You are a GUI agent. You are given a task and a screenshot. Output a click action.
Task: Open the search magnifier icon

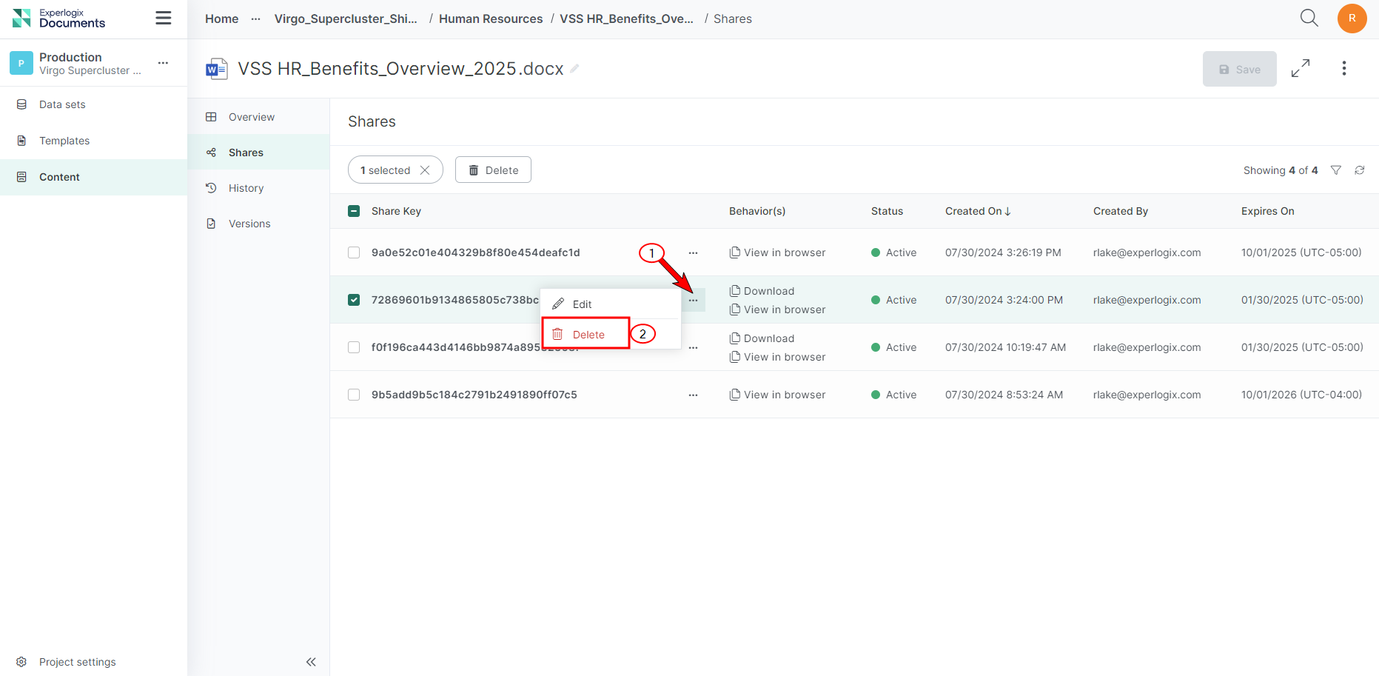(x=1309, y=18)
